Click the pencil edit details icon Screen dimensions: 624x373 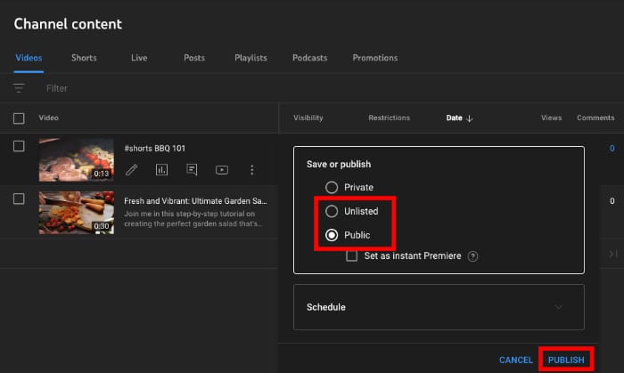click(x=131, y=170)
